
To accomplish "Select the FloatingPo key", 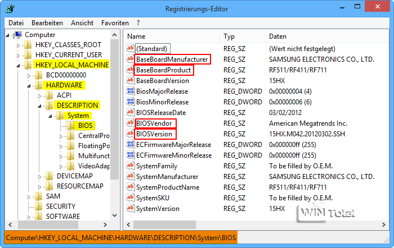I will [x=94, y=146].
